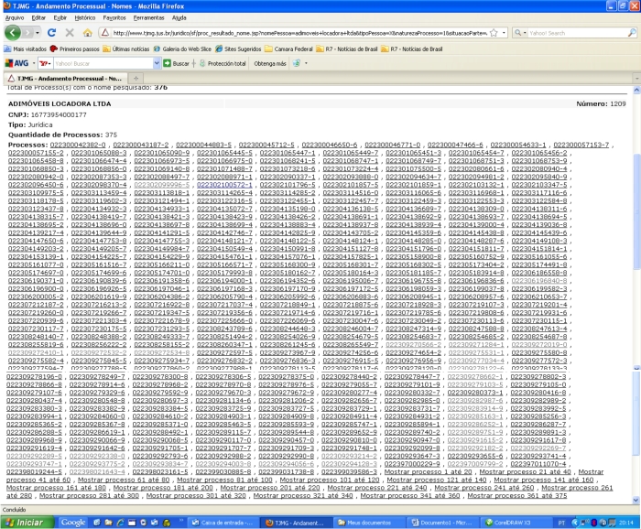Expand the AVG search box suggestions arrow
This screenshot has height=529, width=641.
pyautogui.click(x=157, y=63)
